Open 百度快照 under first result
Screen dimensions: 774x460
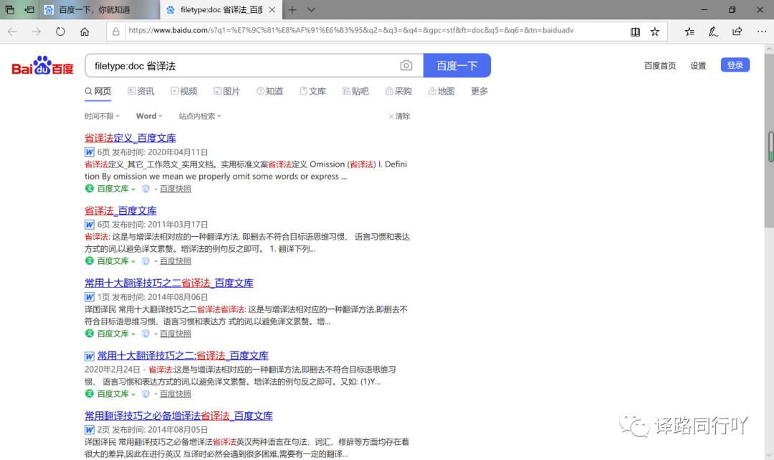tap(176, 189)
